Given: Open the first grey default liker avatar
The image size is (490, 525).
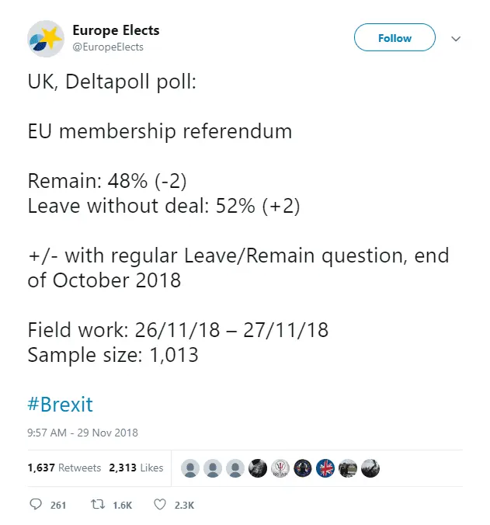Looking at the screenshot, I should (x=190, y=468).
